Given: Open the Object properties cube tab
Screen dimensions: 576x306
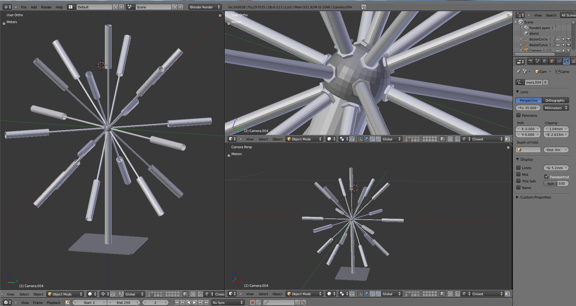Looking at the screenshot, I should tap(552, 61).
